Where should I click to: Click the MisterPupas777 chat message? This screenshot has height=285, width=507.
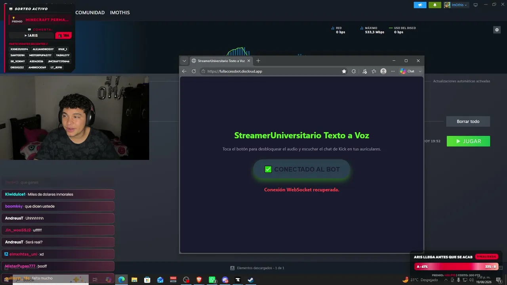click(x=58, y=266)
